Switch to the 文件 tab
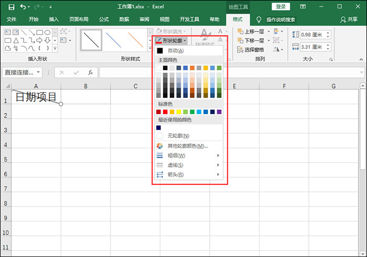The image size is (367, 257). [x=11, y=19]
